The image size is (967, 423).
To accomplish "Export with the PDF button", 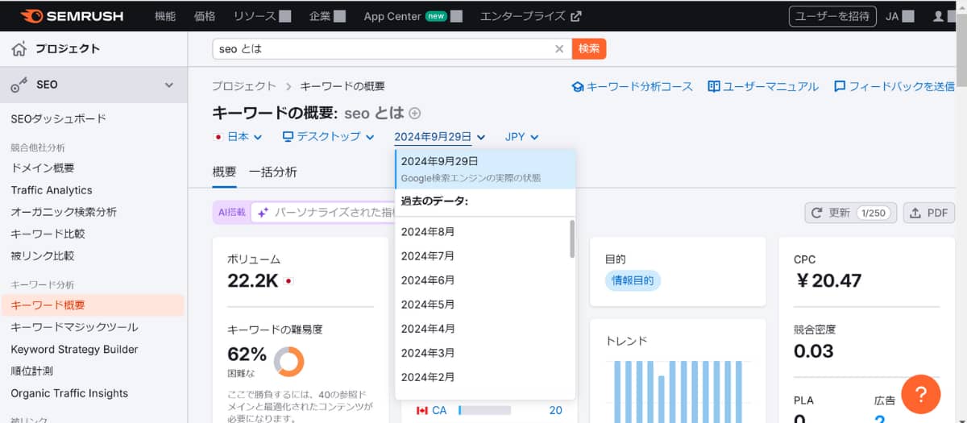I will pos(928,213).
